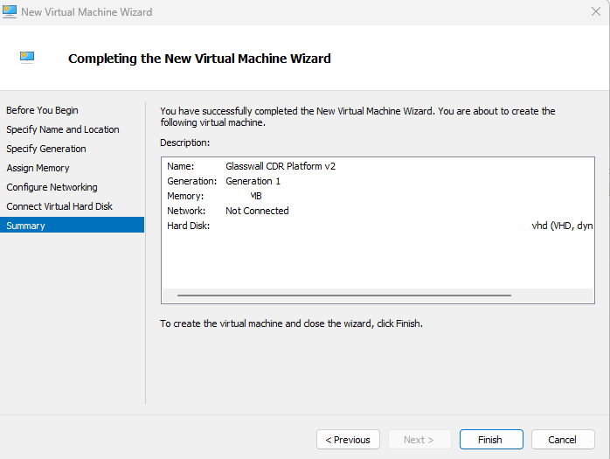Cancel the wizard
Screen dimensions: 610x459
click(x=563, y=440)
